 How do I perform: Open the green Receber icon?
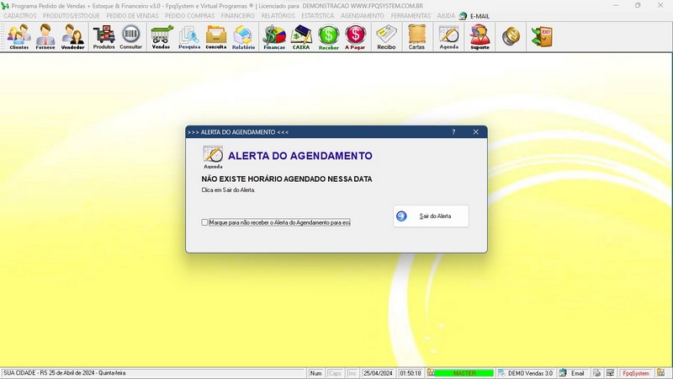pyautogui.click(x=328, y=37)
